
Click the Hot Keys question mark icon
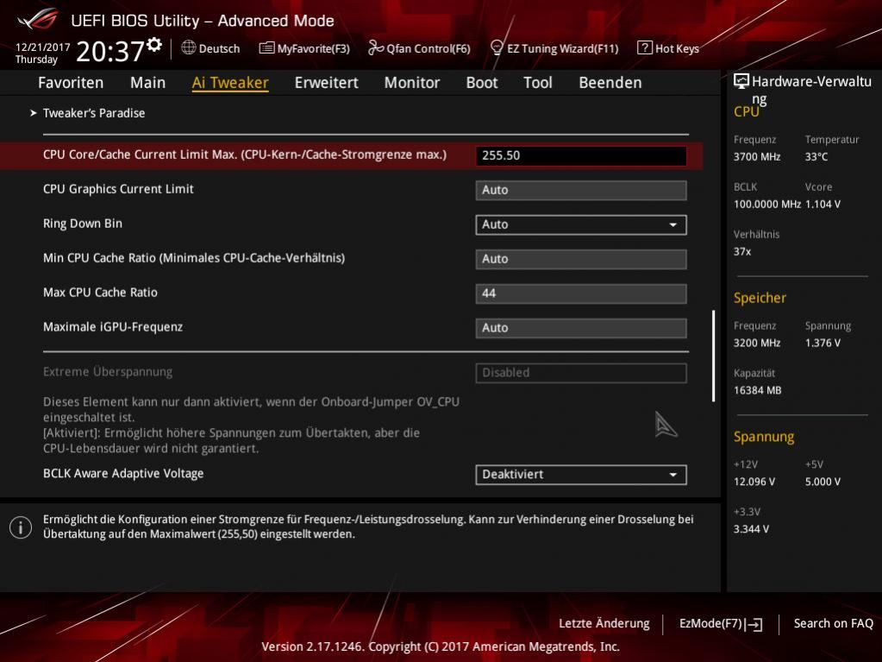[645, 47]
